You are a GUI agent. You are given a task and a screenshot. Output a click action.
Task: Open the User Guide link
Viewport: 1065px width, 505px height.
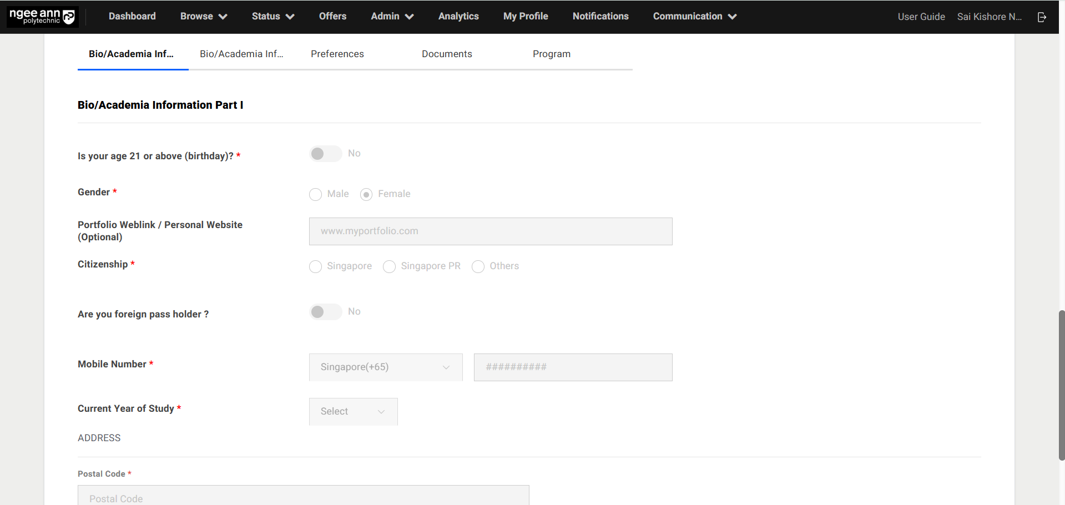(x=921, y=17)
